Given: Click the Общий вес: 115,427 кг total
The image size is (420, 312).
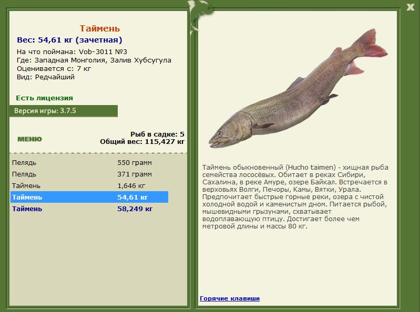Looking at the screenshot, I should coord(142,141).
